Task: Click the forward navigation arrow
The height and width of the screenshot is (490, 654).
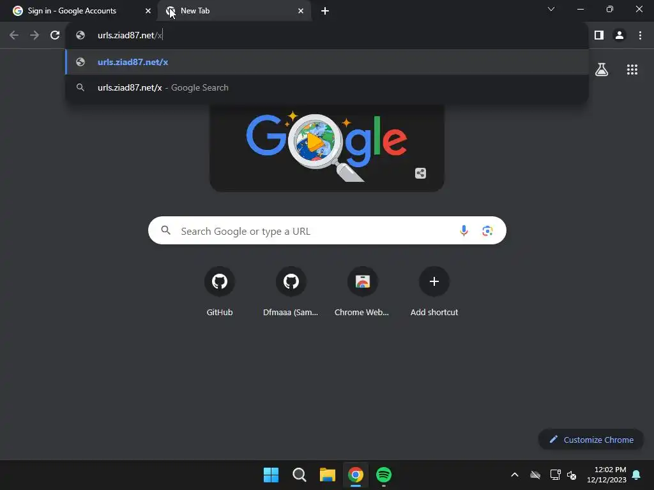Action: pos(34,36)
